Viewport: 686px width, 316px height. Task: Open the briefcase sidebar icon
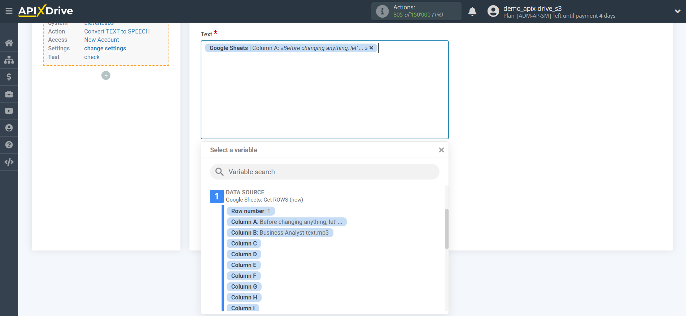pyautogui.click(x=9, y=94)
